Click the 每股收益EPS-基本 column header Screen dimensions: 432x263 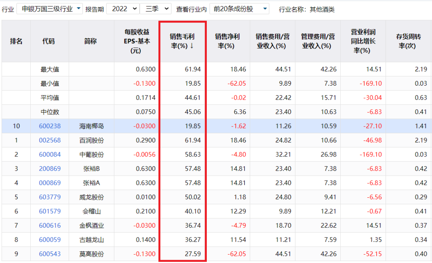(136, 41)
